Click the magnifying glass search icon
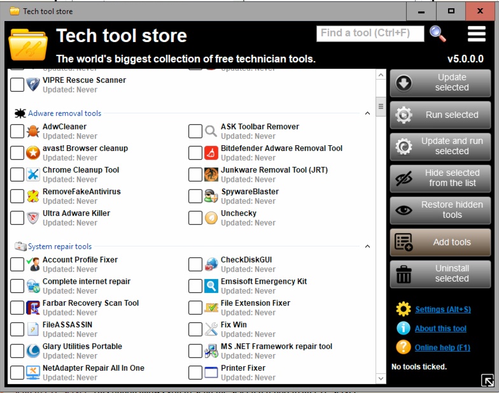 [438, 34]
